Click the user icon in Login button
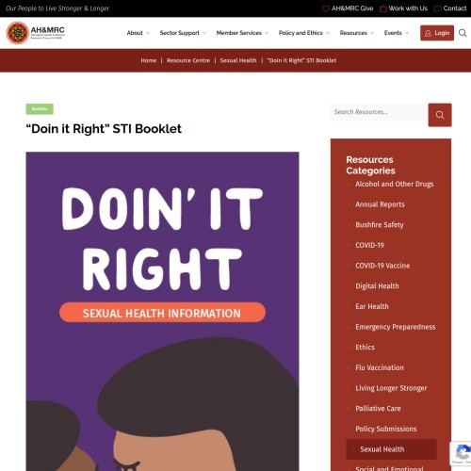This screenshot has height=471, width=471. 428,33
